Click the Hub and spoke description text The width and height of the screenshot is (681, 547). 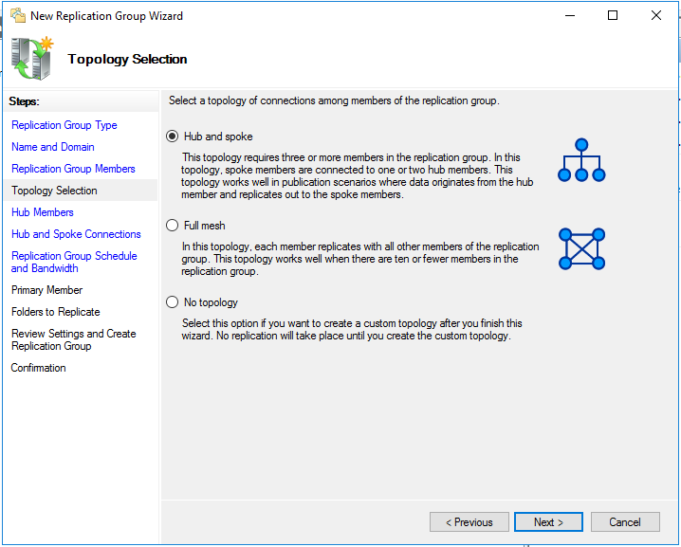[358, 175]
